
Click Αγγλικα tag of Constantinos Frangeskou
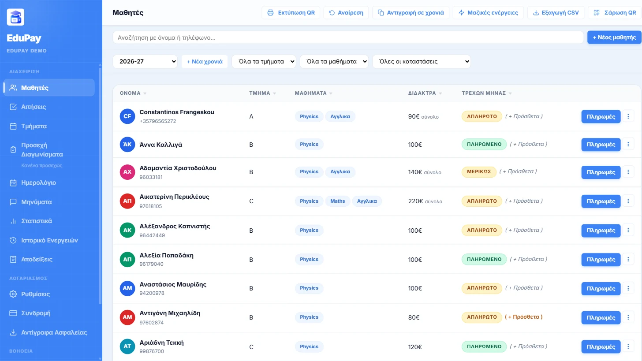tap(340, 116)
